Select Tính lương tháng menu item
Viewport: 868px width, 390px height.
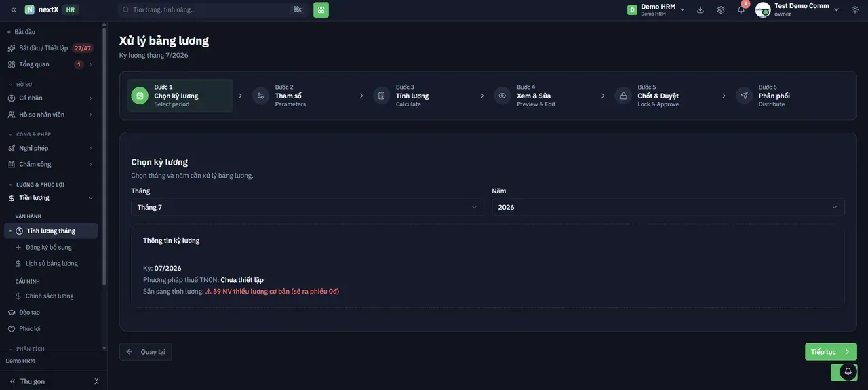pos(51,231)
